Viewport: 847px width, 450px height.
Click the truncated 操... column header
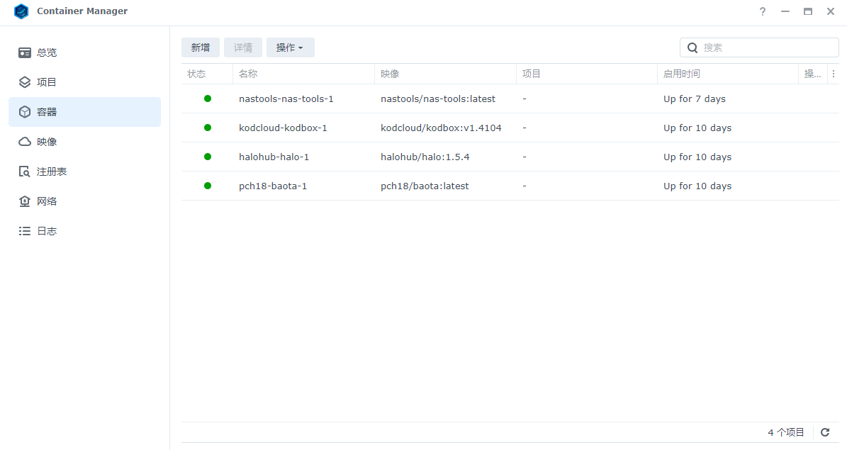[813, 74]
